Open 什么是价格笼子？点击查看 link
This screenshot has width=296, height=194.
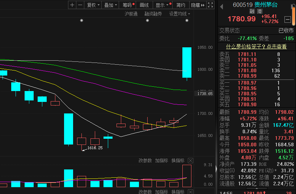(256, 46)
